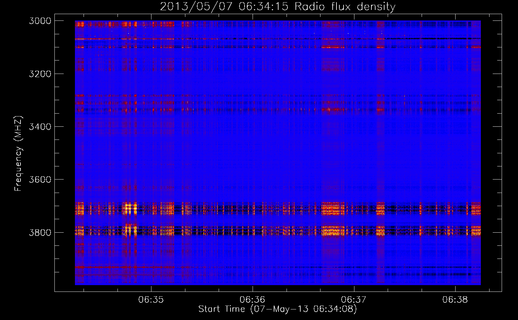Select the 3200 frequency tick label
The image size is (518, 320).
40,74
